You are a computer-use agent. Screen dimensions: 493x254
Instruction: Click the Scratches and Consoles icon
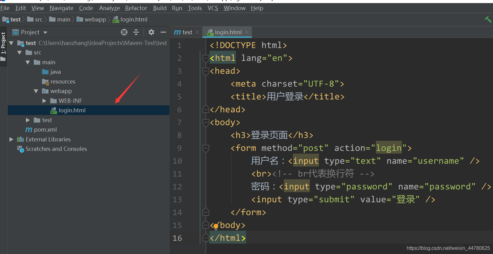coord(20,149)
